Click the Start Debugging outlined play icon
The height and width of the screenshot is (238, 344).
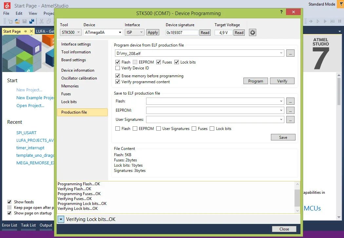click(x=318, y=21)
